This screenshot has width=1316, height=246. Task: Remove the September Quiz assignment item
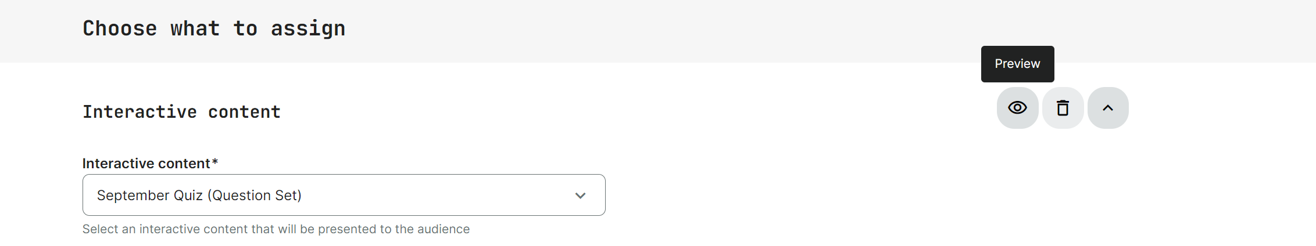(1063, 108)
